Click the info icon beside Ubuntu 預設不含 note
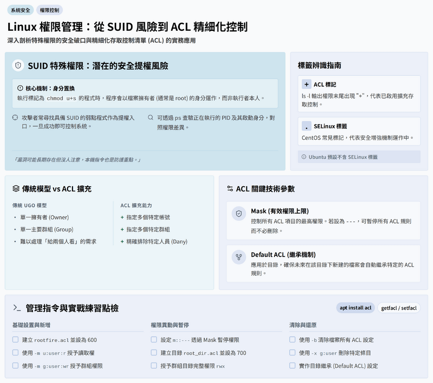 click(x=304, y=157)
